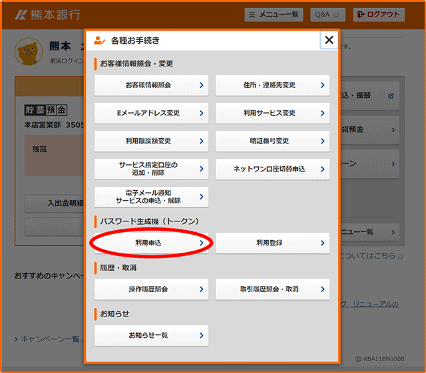Click 貯蓄預金 label in background page
Image resolution: width=426 pixels, height=373 pixels.
(46, 110)
